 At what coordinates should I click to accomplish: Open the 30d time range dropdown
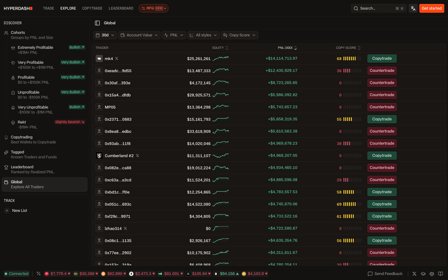pos(105,35)
